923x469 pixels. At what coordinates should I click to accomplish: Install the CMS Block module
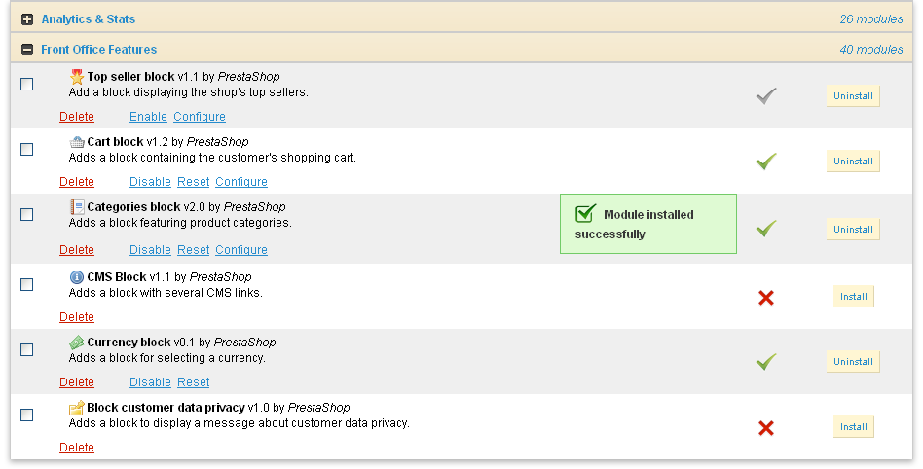tap(853, 297)
